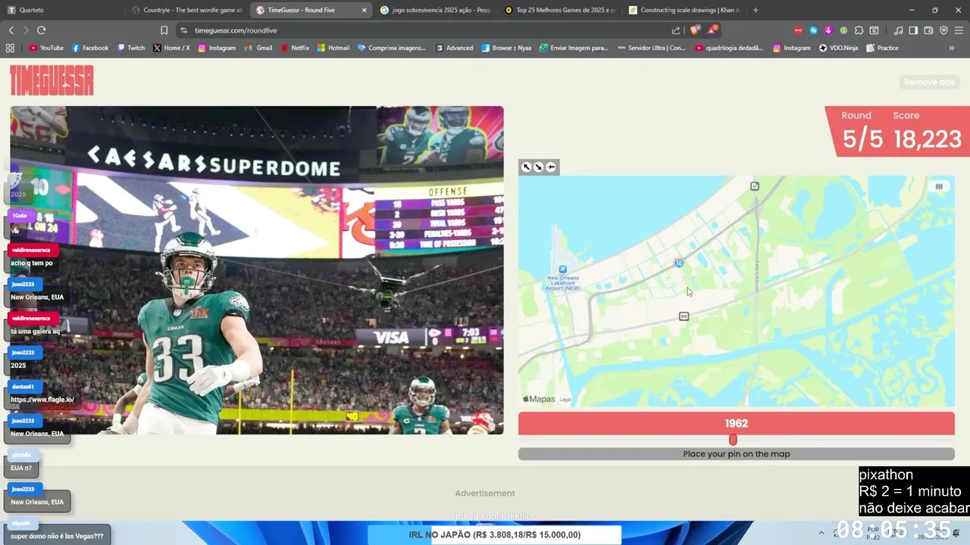Click the Remove ads button
The width and height of the screenshot is (970, 545).
(929, 82)
